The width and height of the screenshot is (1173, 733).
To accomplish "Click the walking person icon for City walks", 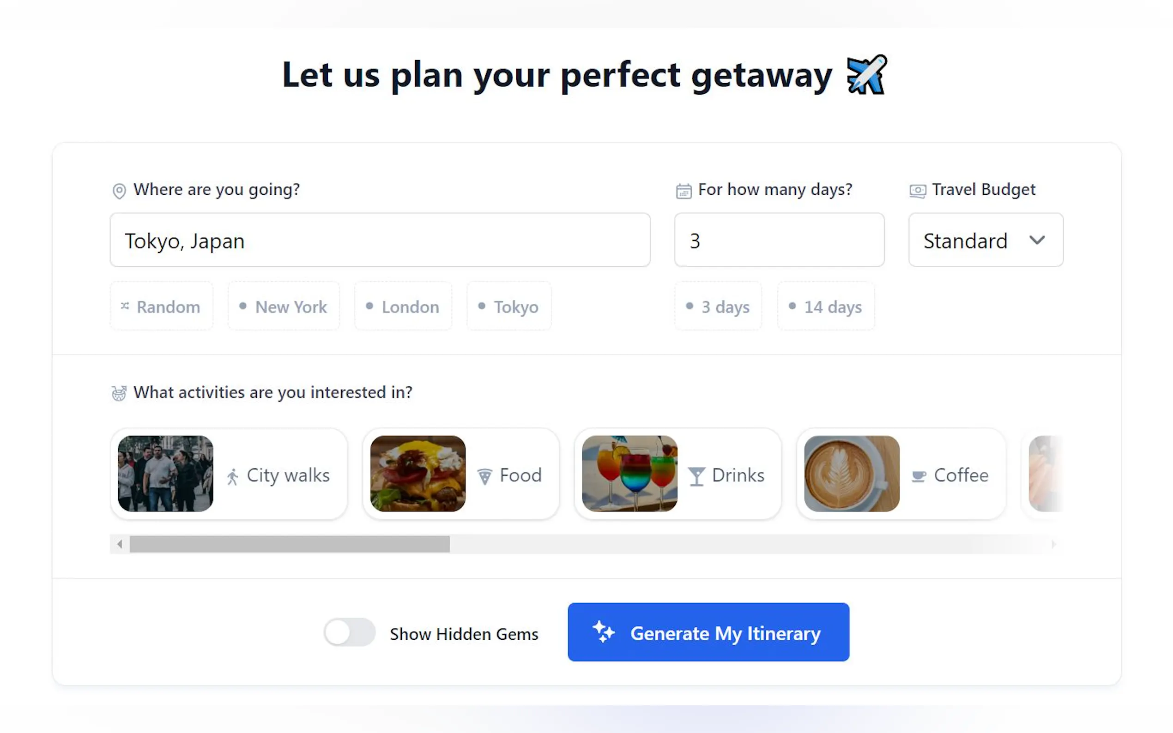I will click(233, 476).
